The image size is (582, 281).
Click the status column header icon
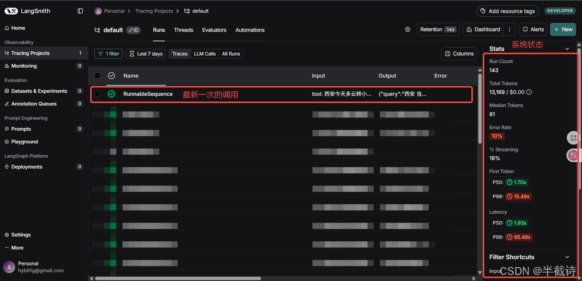(x=112, y=75)
